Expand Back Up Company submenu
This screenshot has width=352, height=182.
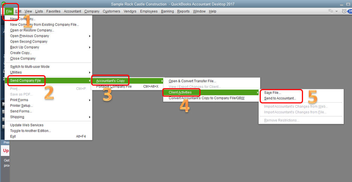pyautogui.click(x=25, y=47)
